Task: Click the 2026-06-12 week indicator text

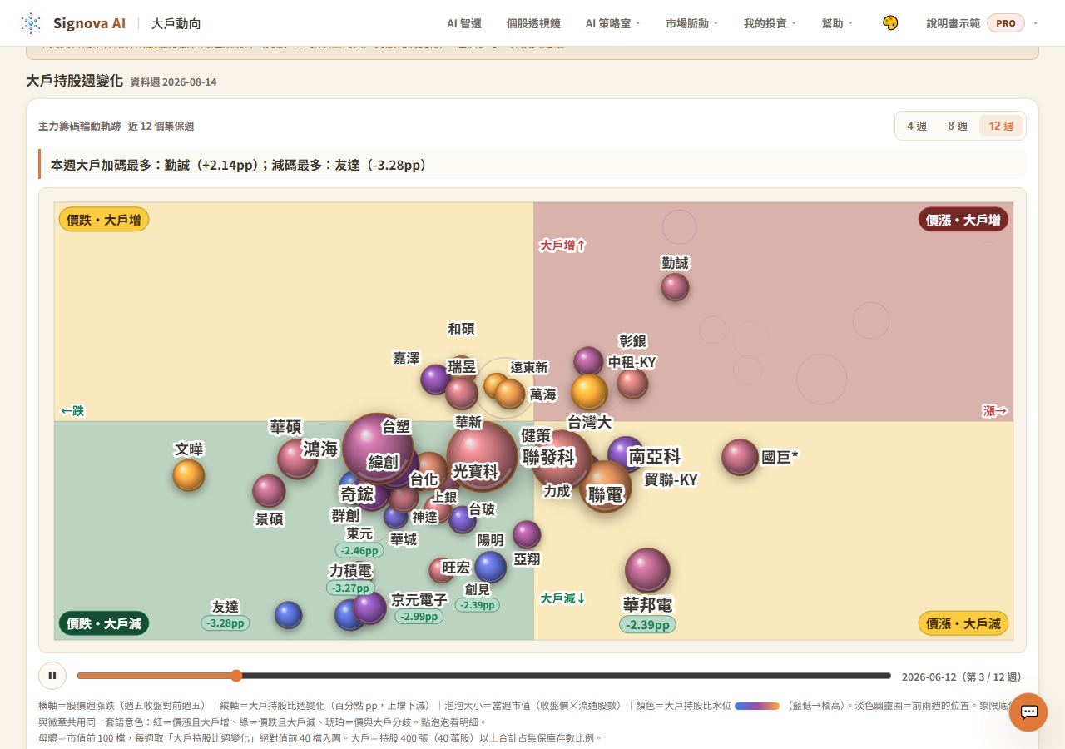Action: tap(962, 677)
